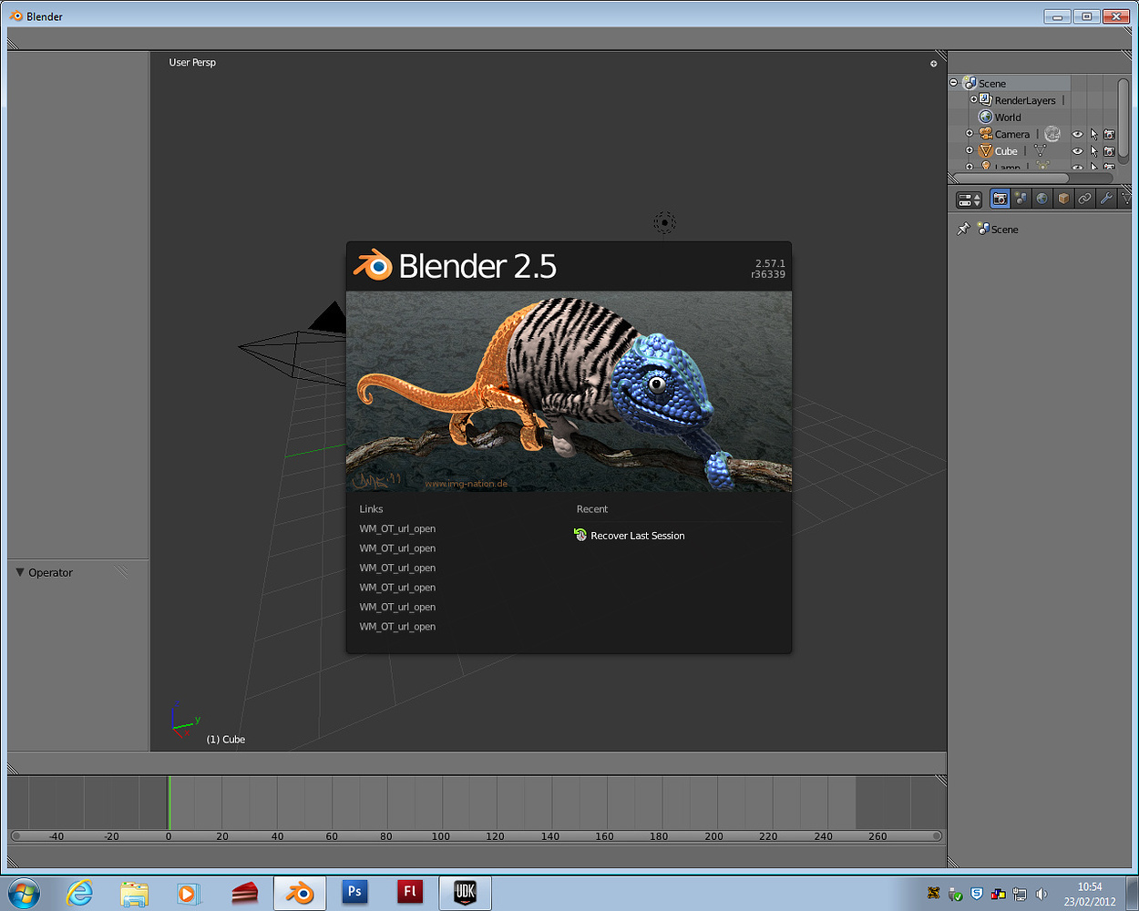The image size is (1139, 911).
Task: Click the User Persp view label
Action: (192, 62)
